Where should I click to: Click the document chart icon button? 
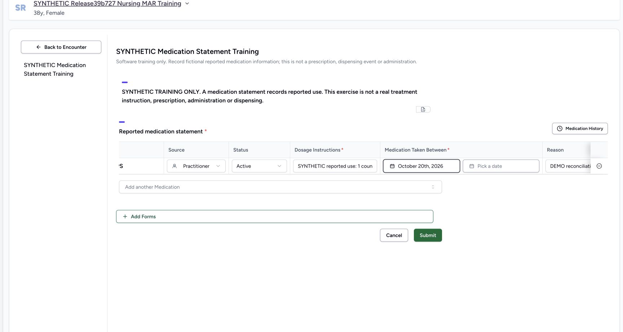(x=423, y=109)
